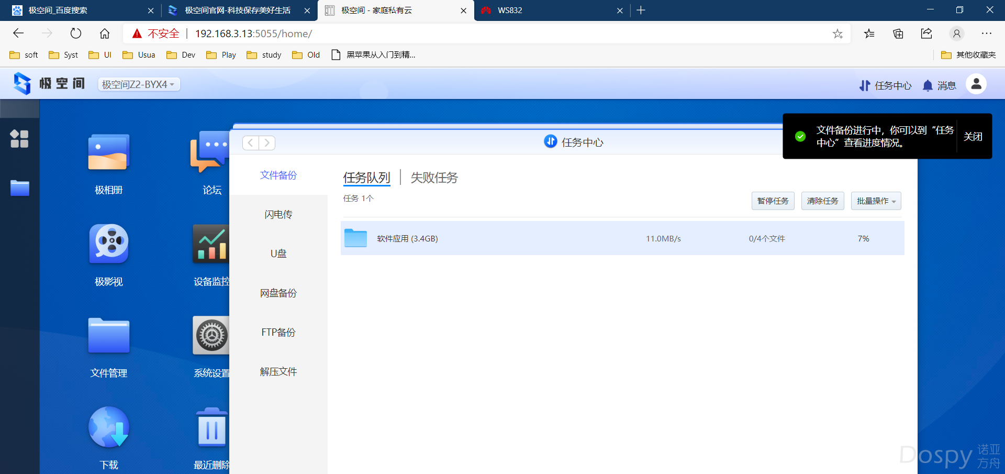Dismiss the notification with 关闭
Screen dimensions: 1005x474
click(x=973, y=136)
